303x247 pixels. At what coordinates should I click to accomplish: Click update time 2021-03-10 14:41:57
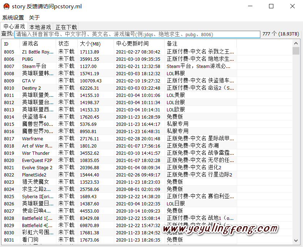click(138, 153)
